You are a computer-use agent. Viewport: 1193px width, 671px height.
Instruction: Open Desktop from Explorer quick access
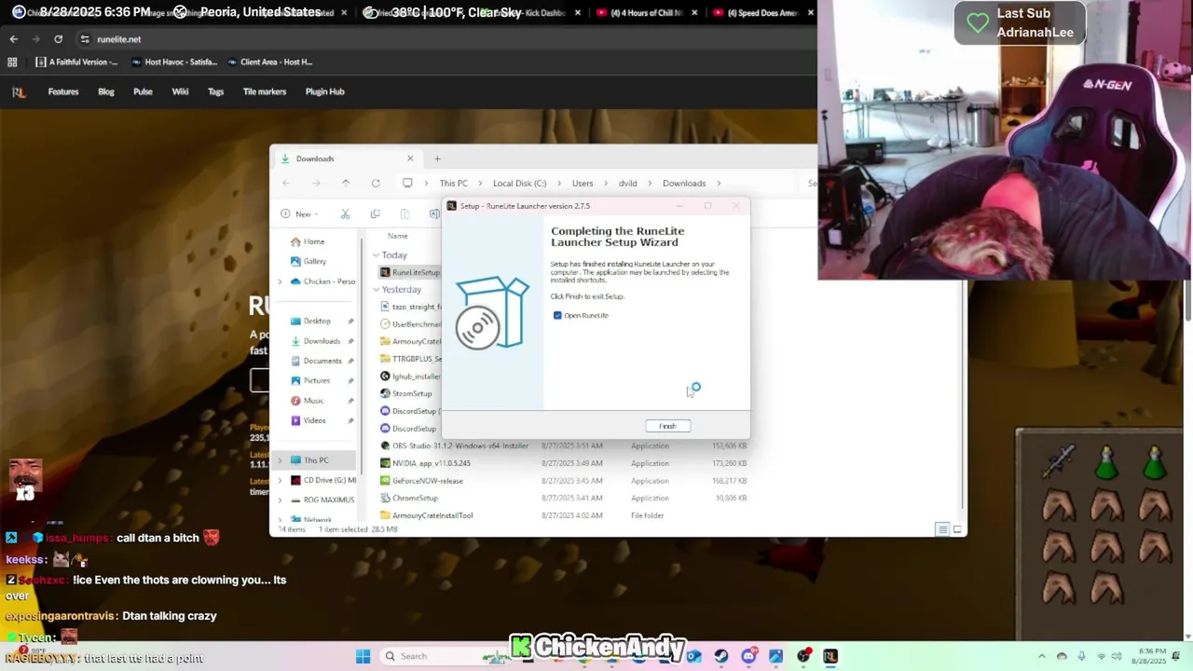coord(310,321)
